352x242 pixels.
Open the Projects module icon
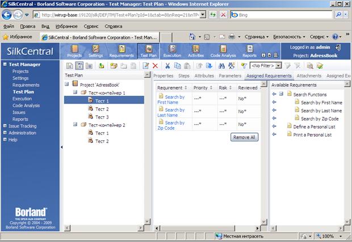(x=74, y=51)
